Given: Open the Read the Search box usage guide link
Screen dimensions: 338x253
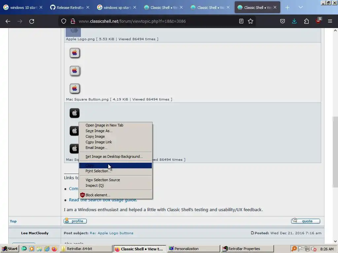Looking at the screenshot, I should point(103,200).
